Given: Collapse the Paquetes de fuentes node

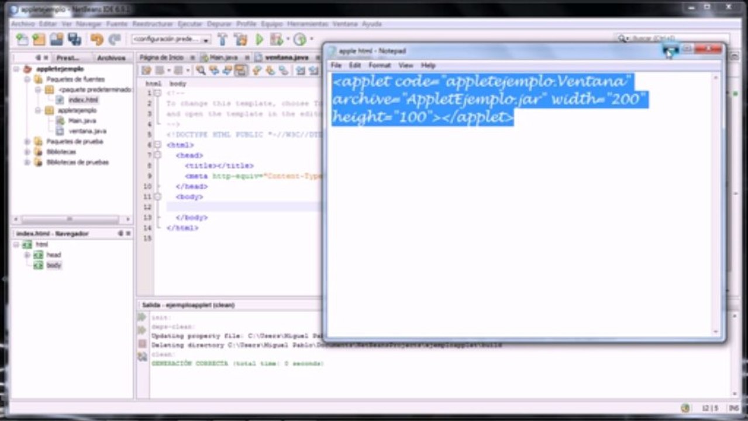Looking at the screenshot, I should pos(27,79).
